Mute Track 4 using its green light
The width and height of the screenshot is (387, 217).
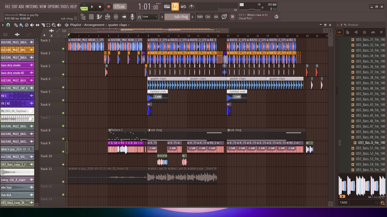coord(63,87)
